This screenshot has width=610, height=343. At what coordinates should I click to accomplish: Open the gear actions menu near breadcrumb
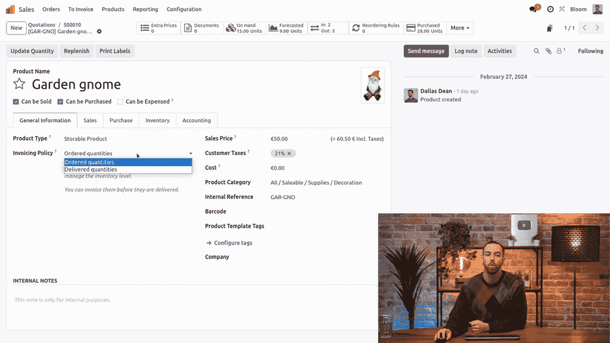tap(99, 32)
